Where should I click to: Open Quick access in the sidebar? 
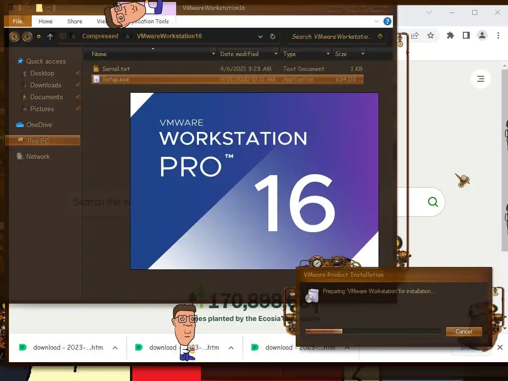(46, 61)
